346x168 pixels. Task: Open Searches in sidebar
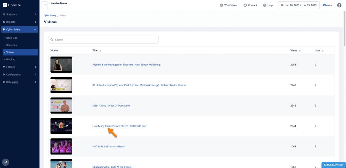[x=12, y=45]
